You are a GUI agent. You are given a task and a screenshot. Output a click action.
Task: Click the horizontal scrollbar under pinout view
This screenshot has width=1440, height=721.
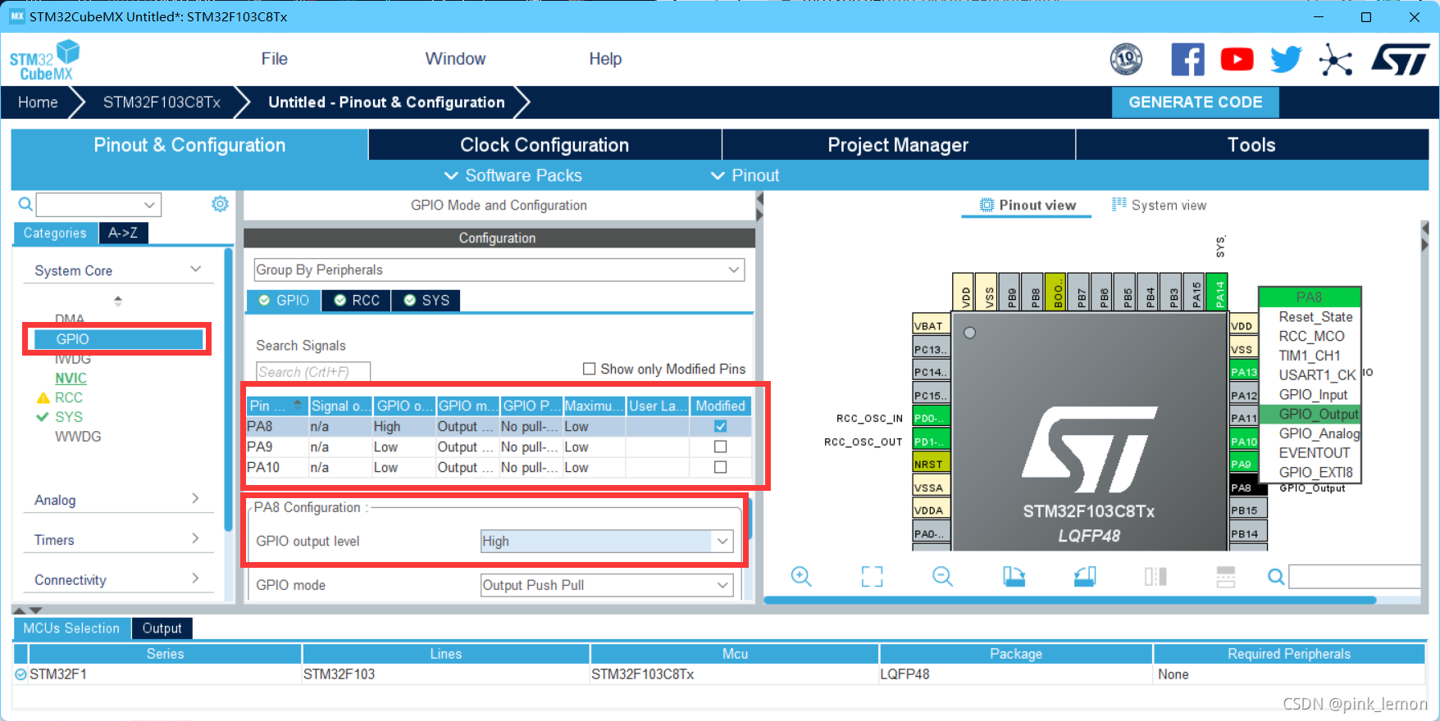[x=1069, y=601]
